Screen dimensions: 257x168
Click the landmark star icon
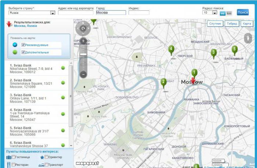(42, 157)
